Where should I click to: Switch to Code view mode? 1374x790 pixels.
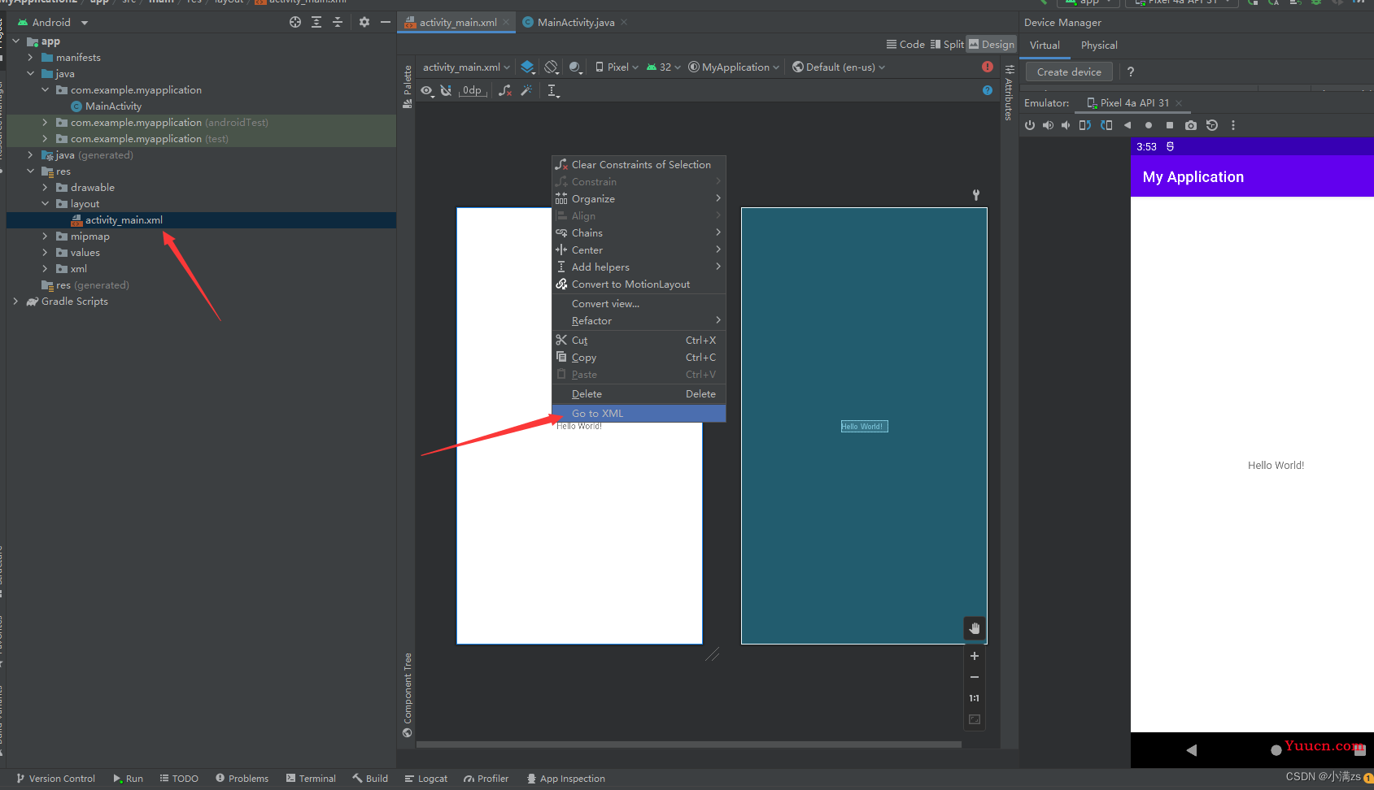(x=905, y=45)
